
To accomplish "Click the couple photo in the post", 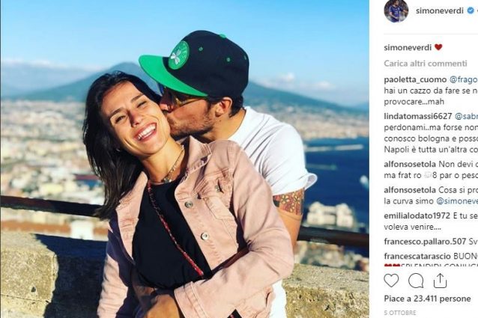I will pyautogui.click(x=185, y=159).
